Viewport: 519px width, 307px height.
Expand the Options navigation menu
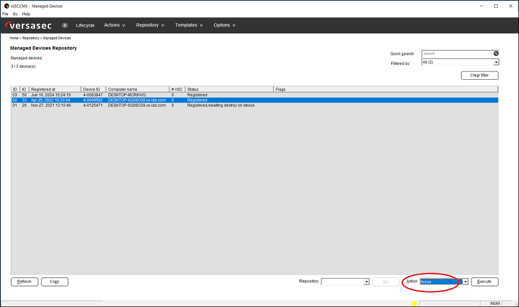[225, 25]
